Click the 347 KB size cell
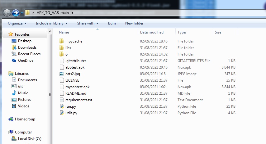The height and width of the screenshot is (144, 266). click(x=230, y=74)
